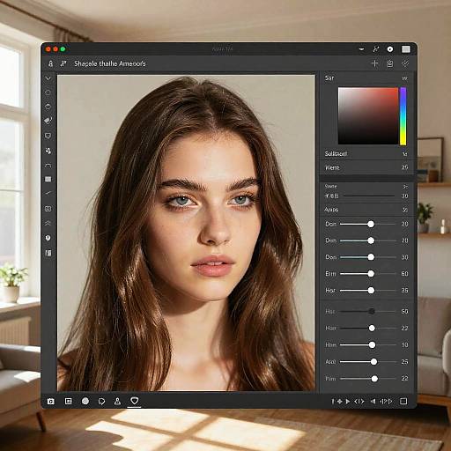Click the 'Shapale thathe Ameoofs' title
This screenshot has width=451, height=451.
pyautogui.click(x=110, y=63)
